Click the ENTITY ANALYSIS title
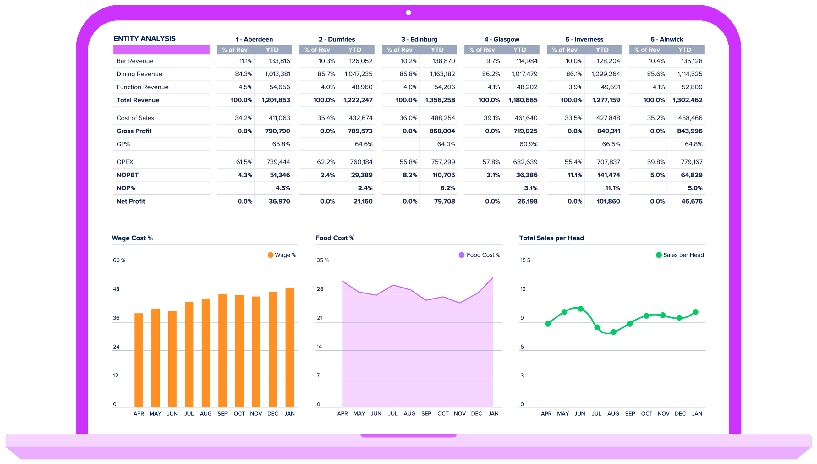Image resolution: width=817 pixels, height=464 pixels. click(x=145, y=39)
